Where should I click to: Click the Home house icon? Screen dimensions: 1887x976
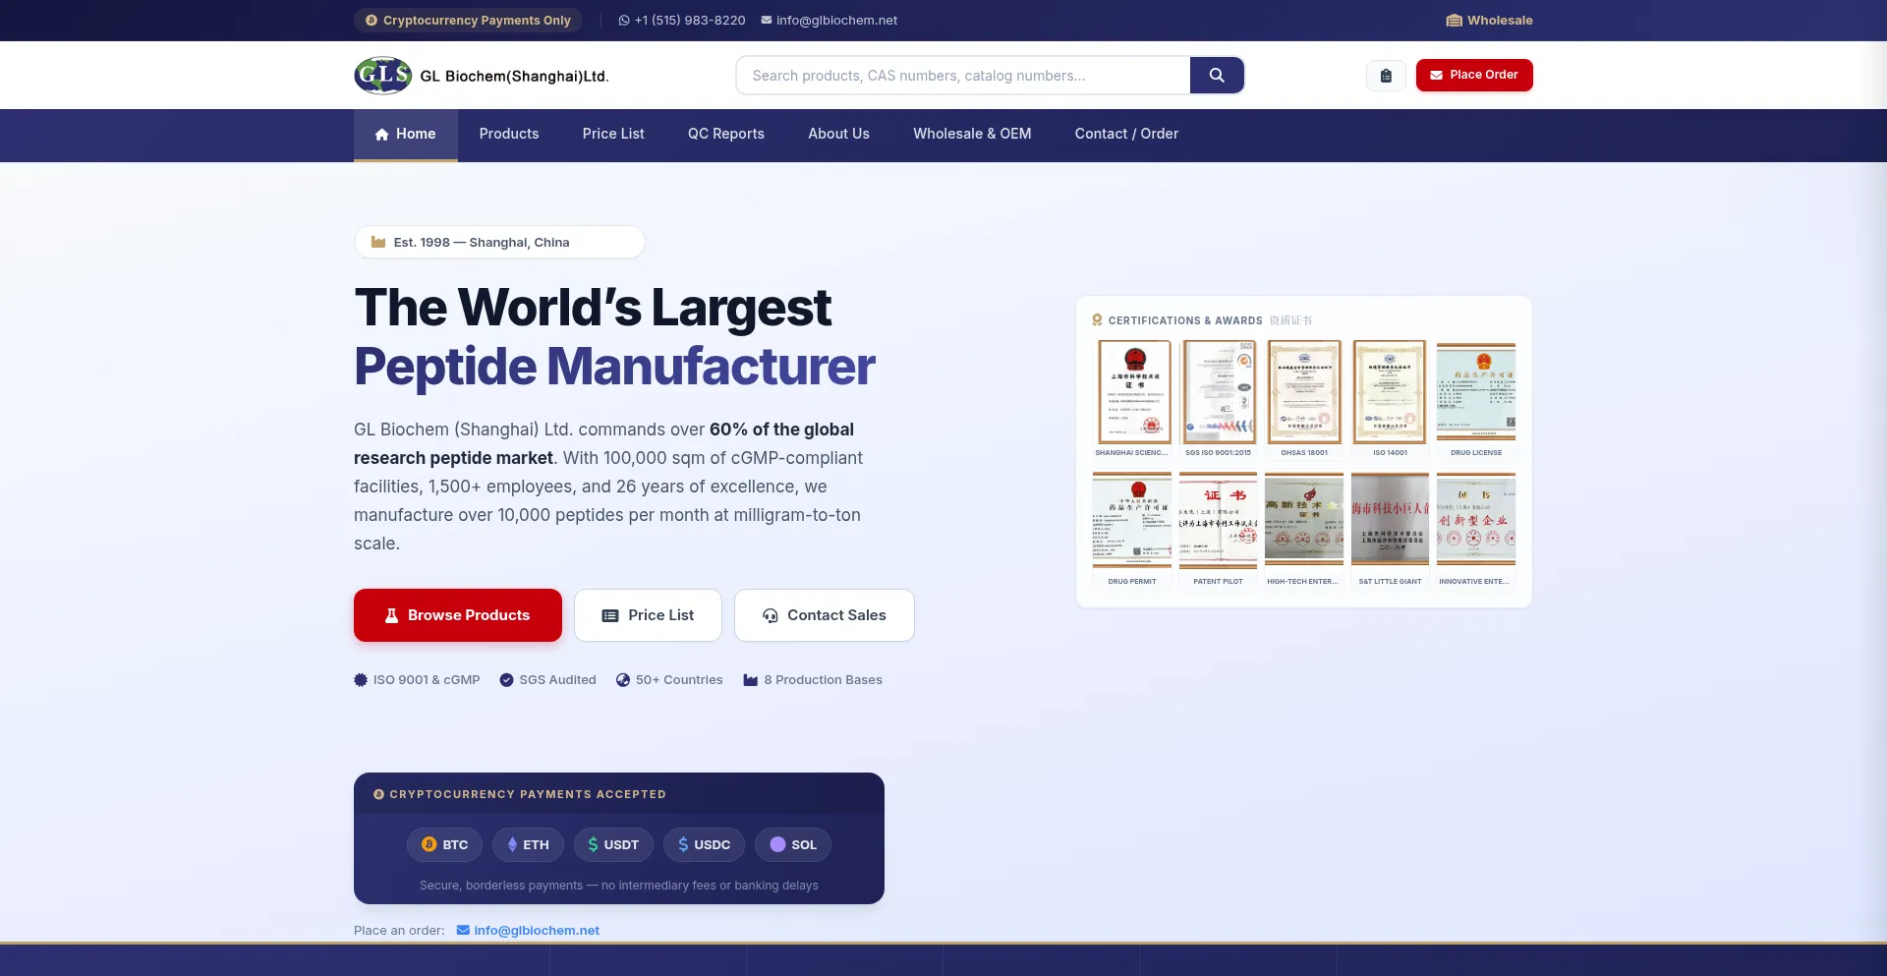(x=382, y=135)
